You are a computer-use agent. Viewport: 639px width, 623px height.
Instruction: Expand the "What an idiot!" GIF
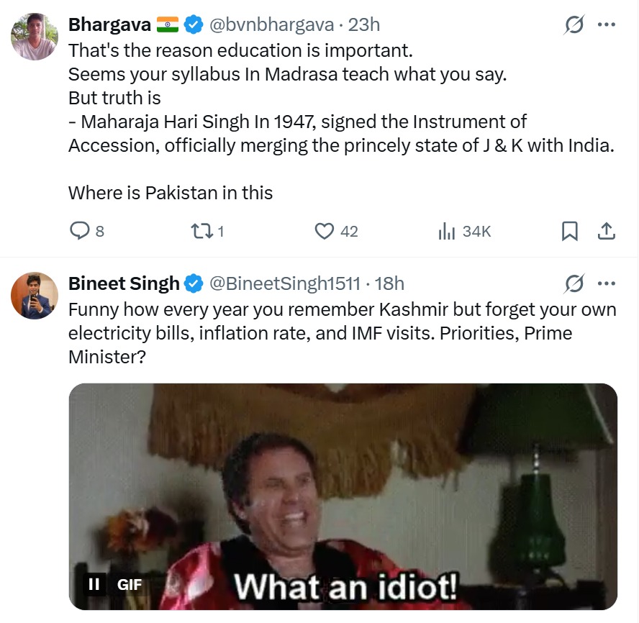343,496
